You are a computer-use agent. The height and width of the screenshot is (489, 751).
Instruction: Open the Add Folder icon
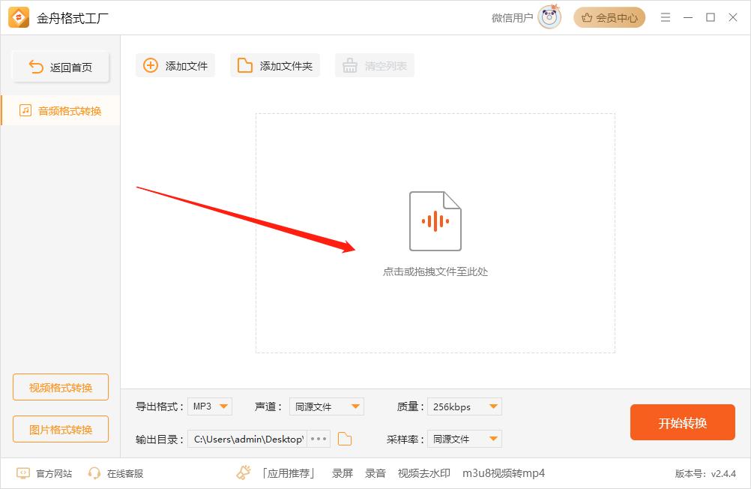click(244, 65)
